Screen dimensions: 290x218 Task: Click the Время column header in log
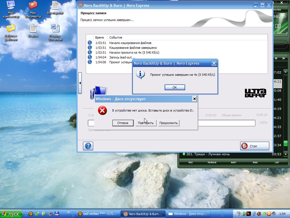coord(99,37)
